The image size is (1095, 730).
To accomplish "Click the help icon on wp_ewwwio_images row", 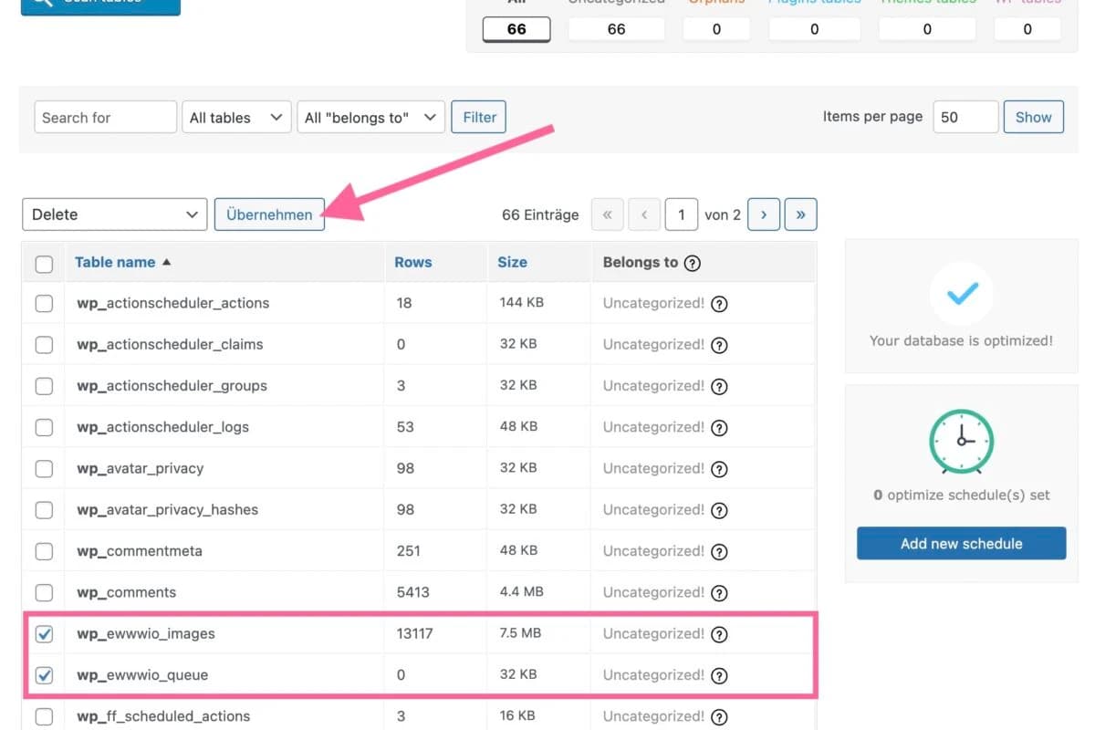I will point(719,633).
